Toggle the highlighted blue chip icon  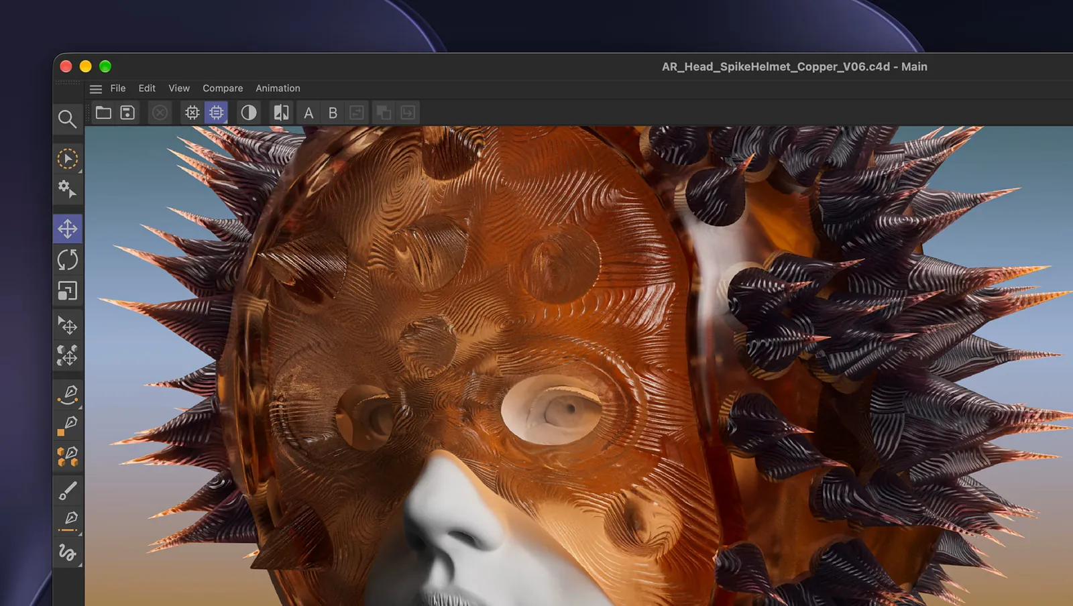(x=216, y=113)
